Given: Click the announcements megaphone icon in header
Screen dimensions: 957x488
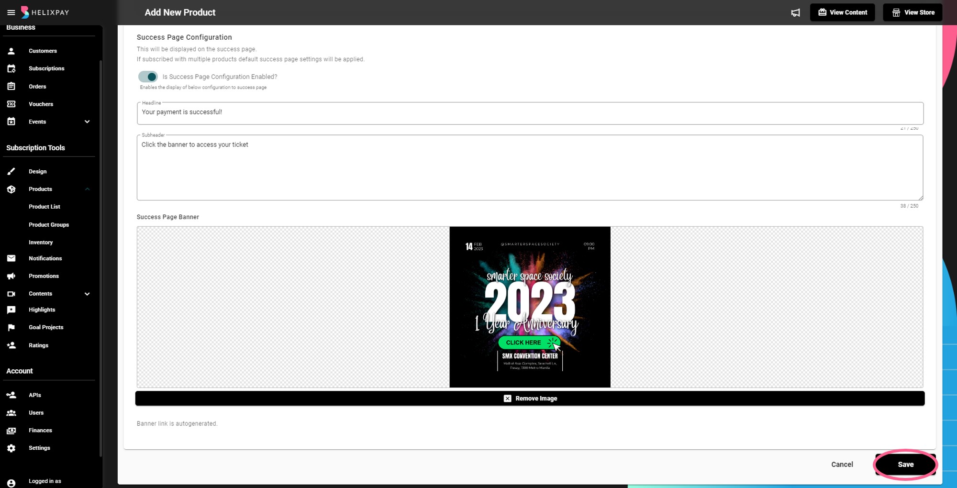Looking at the screenshot, I should click(x=795, y=13).
